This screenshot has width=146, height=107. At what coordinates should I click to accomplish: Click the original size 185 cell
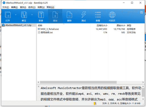pos(123,33)
